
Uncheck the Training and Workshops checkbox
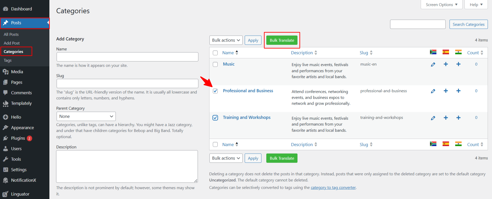tap(215, 118)
